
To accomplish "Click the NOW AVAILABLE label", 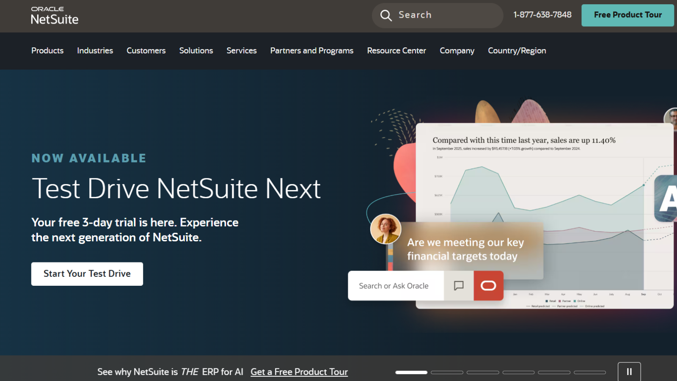I will [x=89, y=158].
